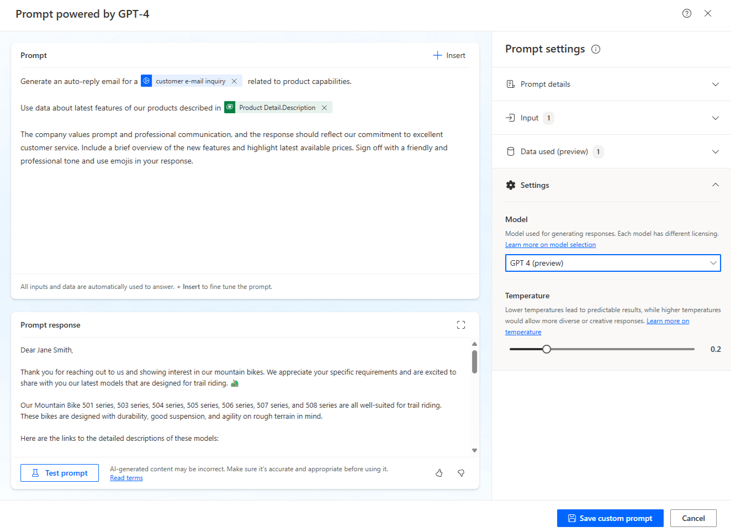731x532 pixels.
Task: Click the response scrollbar up arrow
Action: 474,344
